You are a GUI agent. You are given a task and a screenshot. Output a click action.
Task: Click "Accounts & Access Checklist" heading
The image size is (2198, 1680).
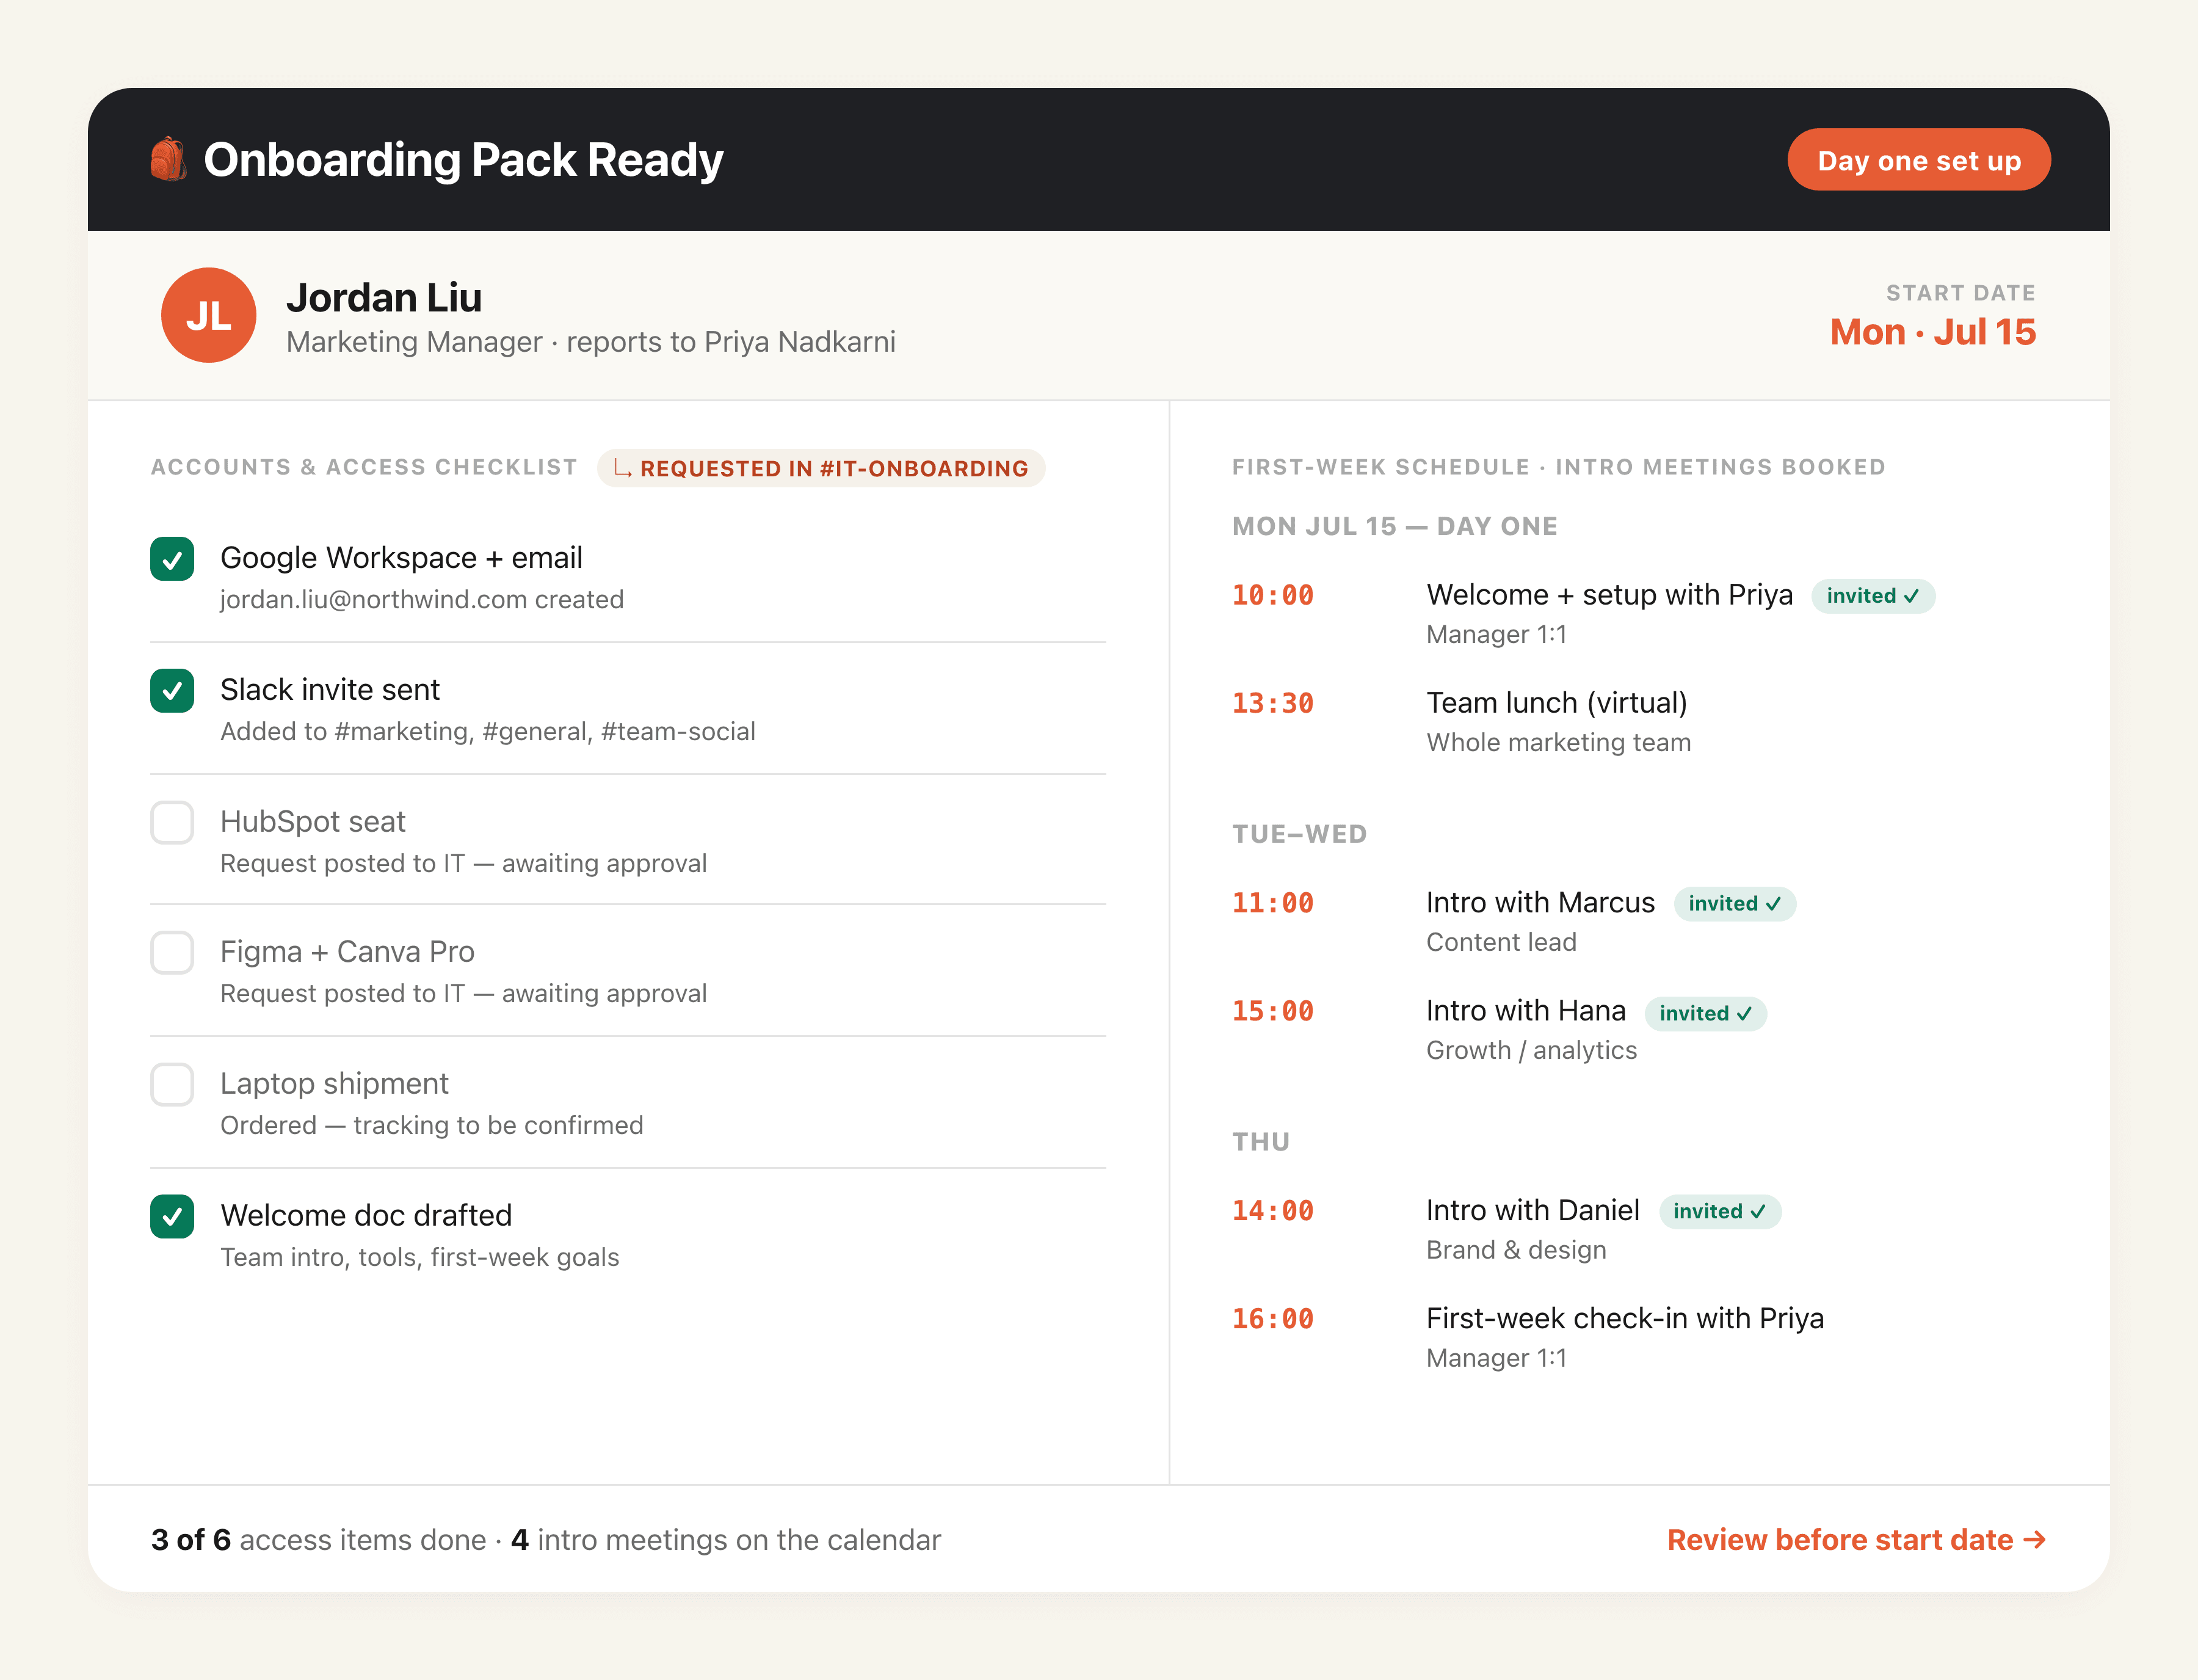tap(364, 467)
